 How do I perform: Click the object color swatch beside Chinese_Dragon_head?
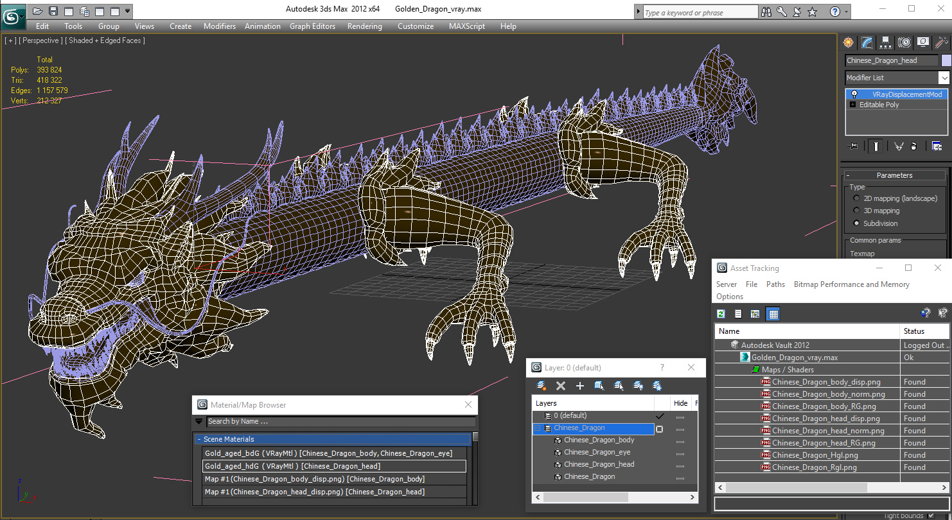point(946,60)
